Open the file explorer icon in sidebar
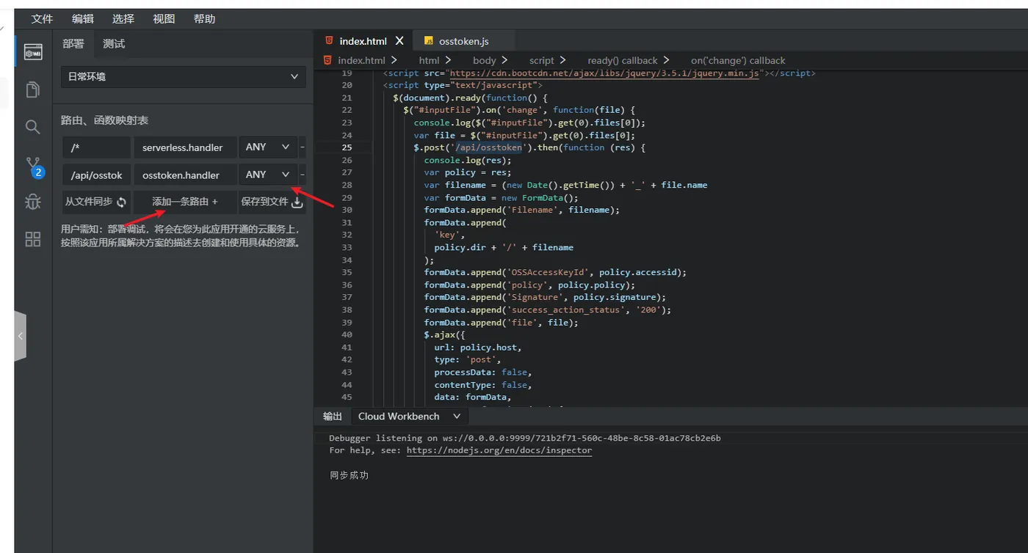The width and height of the screenshot is (1028, 553). tap(33, 89)
